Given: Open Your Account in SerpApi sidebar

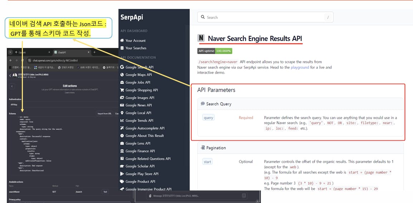Looking at the screenshot, I should pos(135,40).
